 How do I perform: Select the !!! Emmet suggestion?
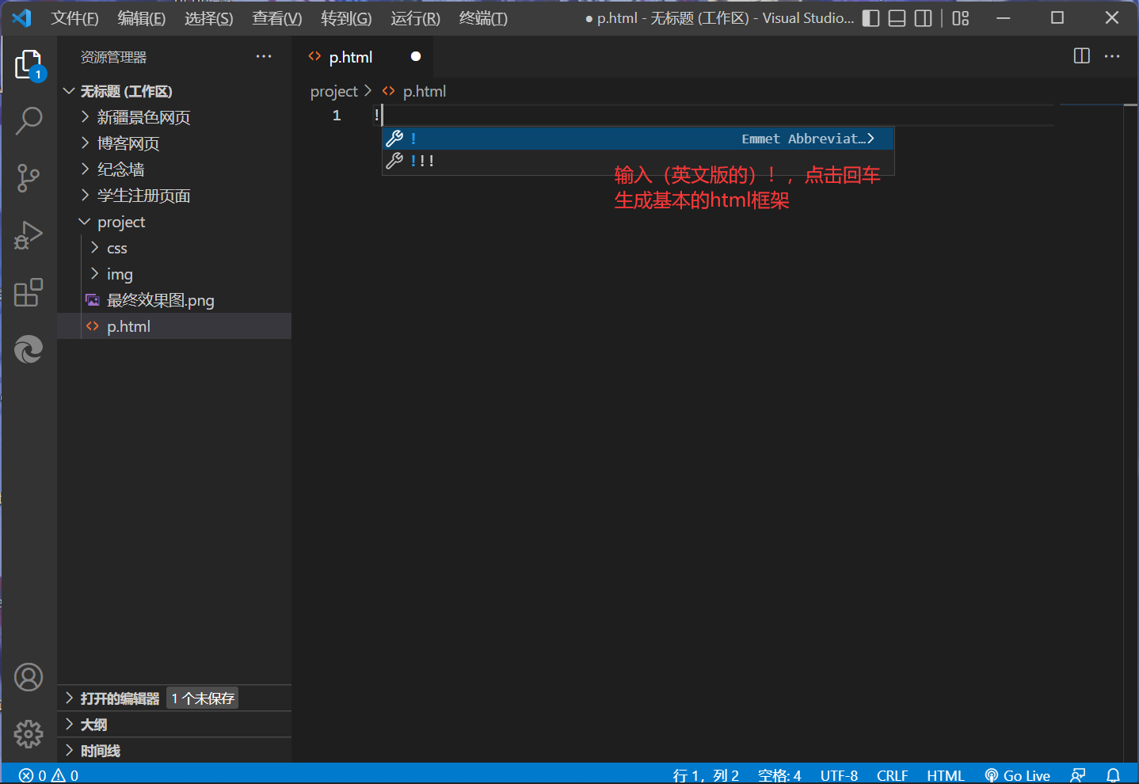coord(638,161)
